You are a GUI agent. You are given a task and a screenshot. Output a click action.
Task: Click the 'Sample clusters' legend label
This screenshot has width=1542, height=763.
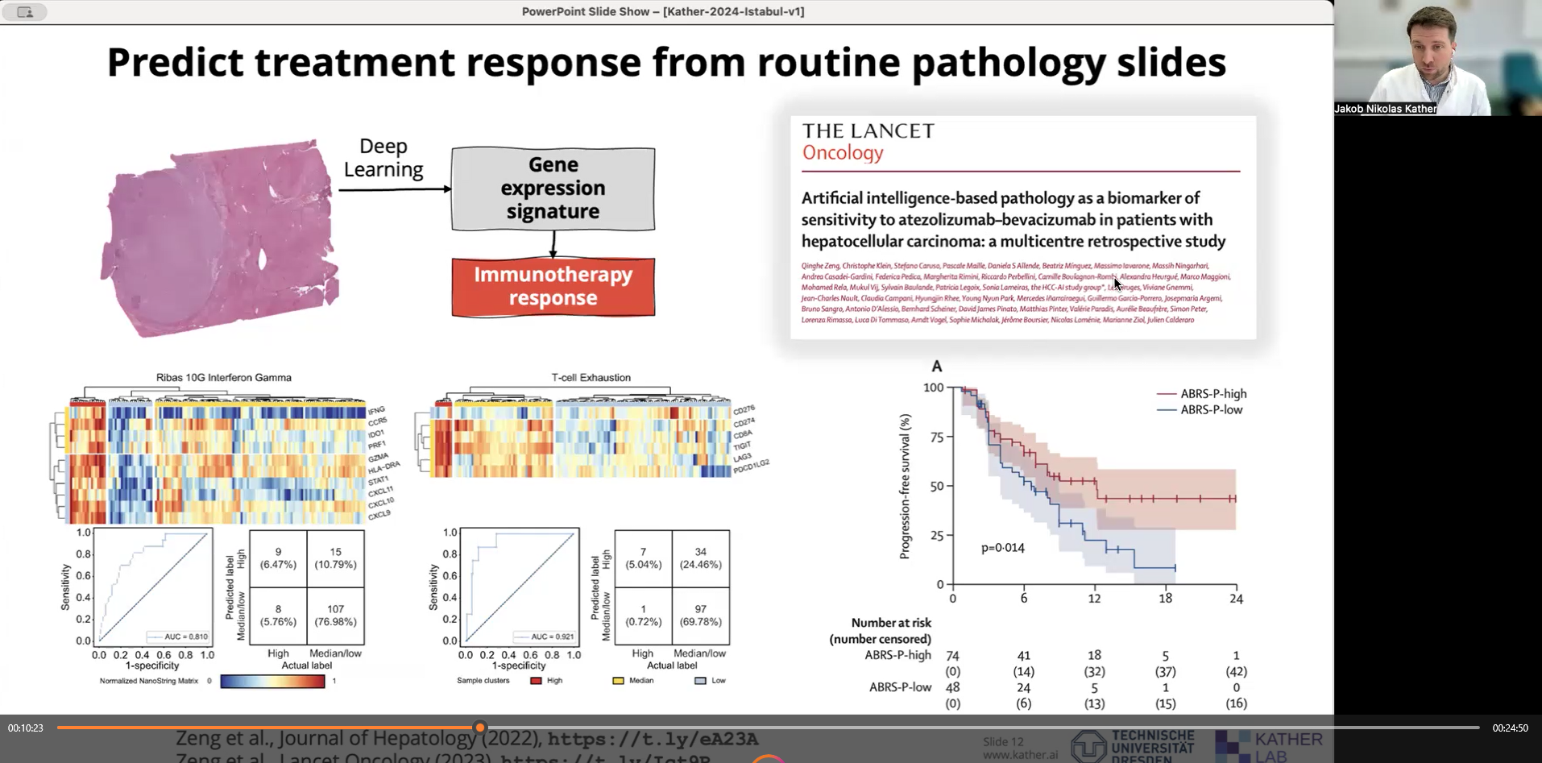tap(483, 681)
